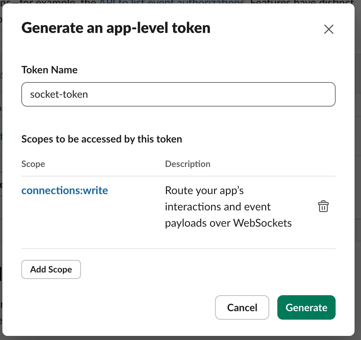Delete the connections:write scope with trash icon

(x=323, y=206)
